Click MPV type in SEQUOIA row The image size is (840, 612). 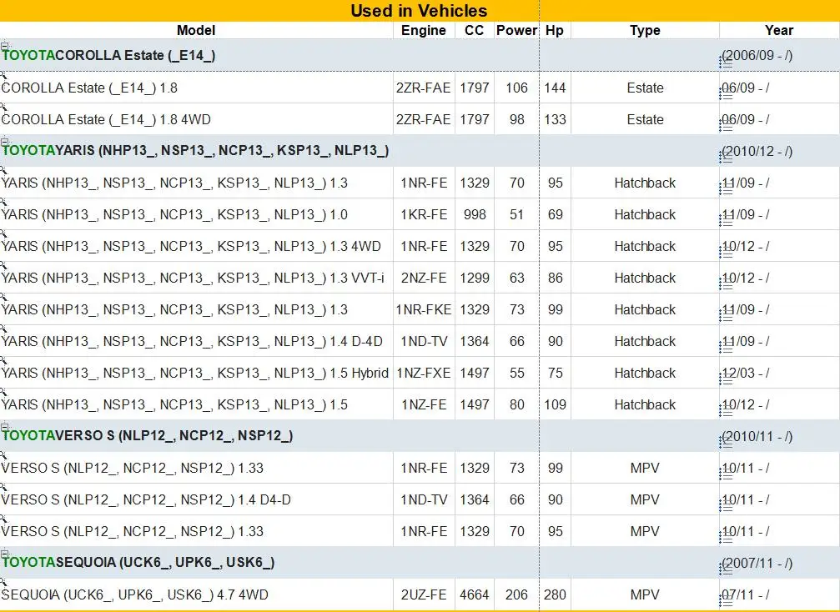[645, 594]
